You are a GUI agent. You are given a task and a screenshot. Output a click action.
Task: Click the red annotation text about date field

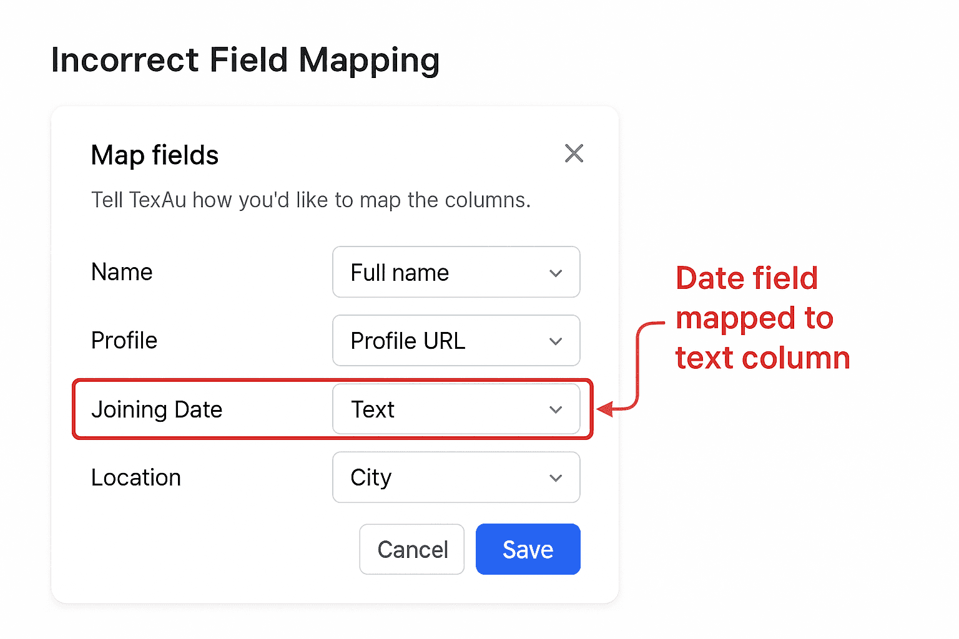[x=762, y=318]
